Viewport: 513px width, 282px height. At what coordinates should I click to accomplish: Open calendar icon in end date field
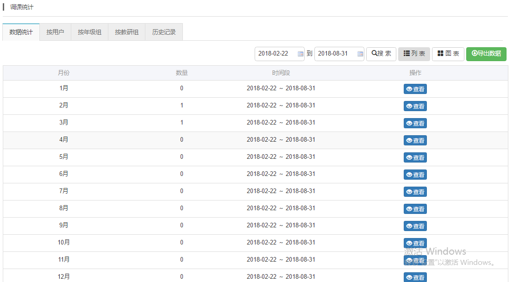click(360, 54)
